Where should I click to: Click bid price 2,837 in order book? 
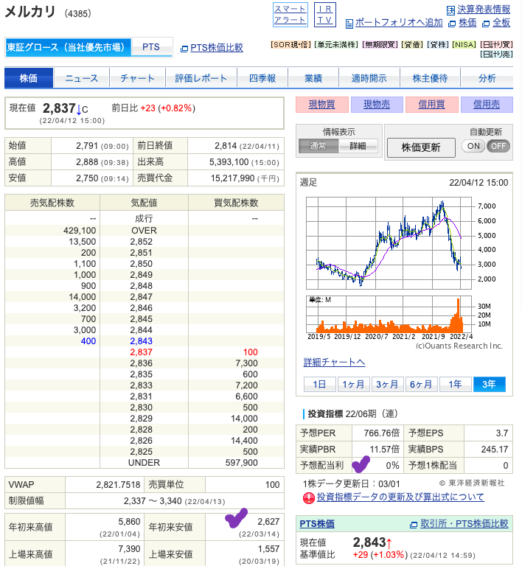point(141,352)
